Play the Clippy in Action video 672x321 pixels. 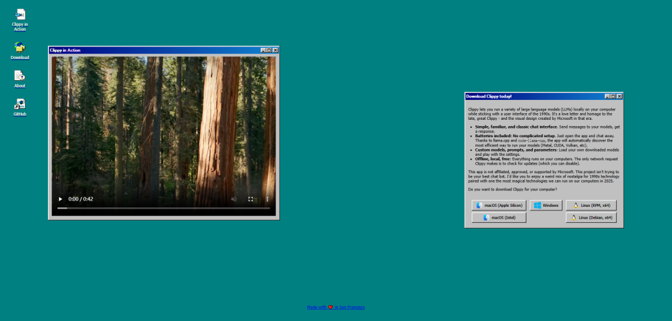tap(60, 199)
